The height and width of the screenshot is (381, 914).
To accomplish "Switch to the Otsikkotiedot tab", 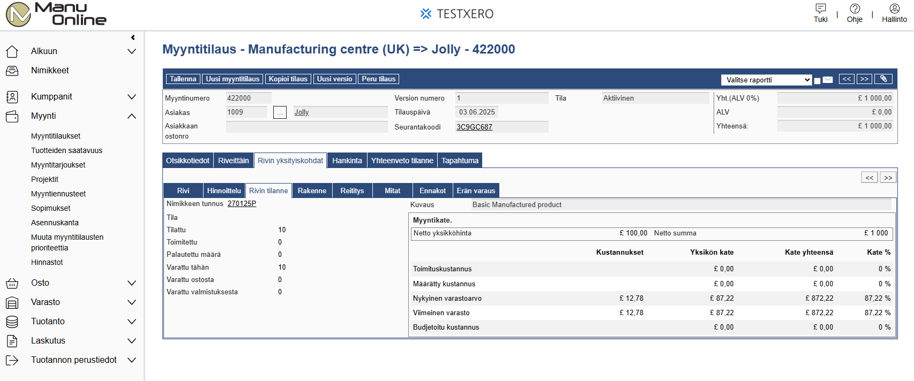I will 188,161.
